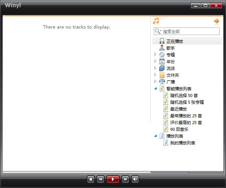Screen dimensions: 226x188
Task: Select 随机选择 5 张专辑 playlist
Action: [x=183, y=102]
